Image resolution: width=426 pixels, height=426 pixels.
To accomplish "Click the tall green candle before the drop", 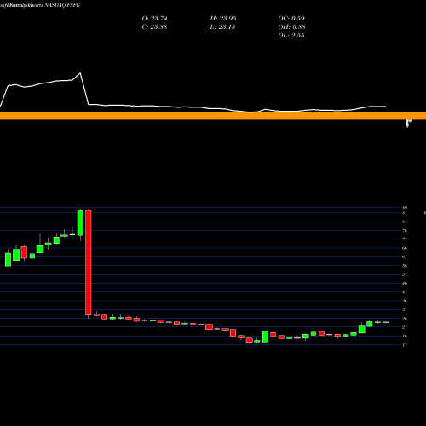I will (x=80, y=223).
